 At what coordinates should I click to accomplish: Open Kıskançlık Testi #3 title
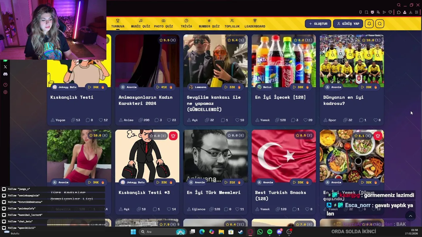[x=144, y=192]
